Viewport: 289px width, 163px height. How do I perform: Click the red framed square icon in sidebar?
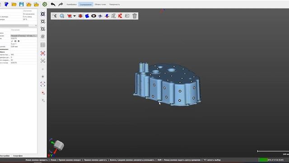click(x=43, y=53)
